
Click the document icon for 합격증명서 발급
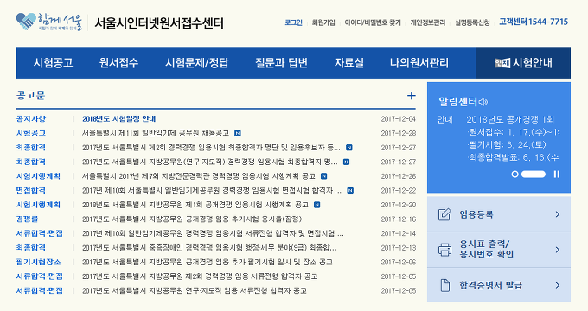444,285
